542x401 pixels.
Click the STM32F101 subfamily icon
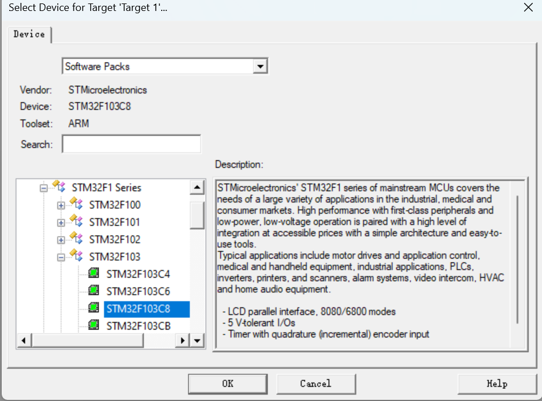coord(76,221)
